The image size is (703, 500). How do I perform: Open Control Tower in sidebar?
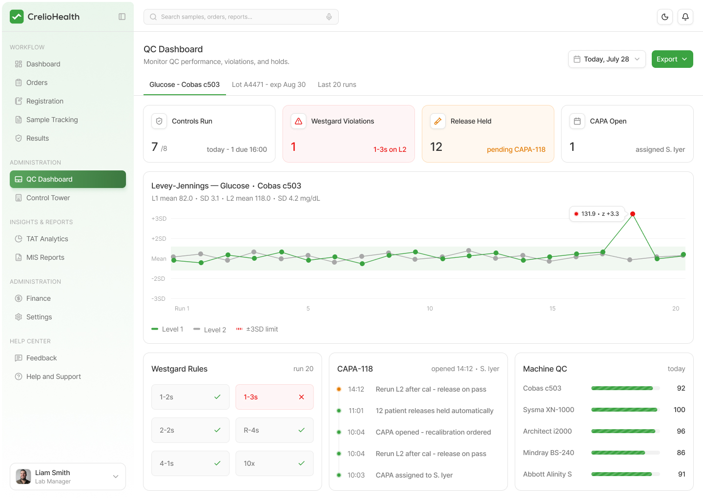[68, 198]
